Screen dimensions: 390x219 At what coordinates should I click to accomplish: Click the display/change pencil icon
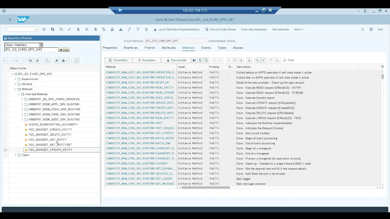[x=69, y=30]
